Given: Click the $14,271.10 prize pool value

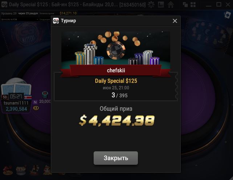Looking at the screenshot, I should click(68, 13).
